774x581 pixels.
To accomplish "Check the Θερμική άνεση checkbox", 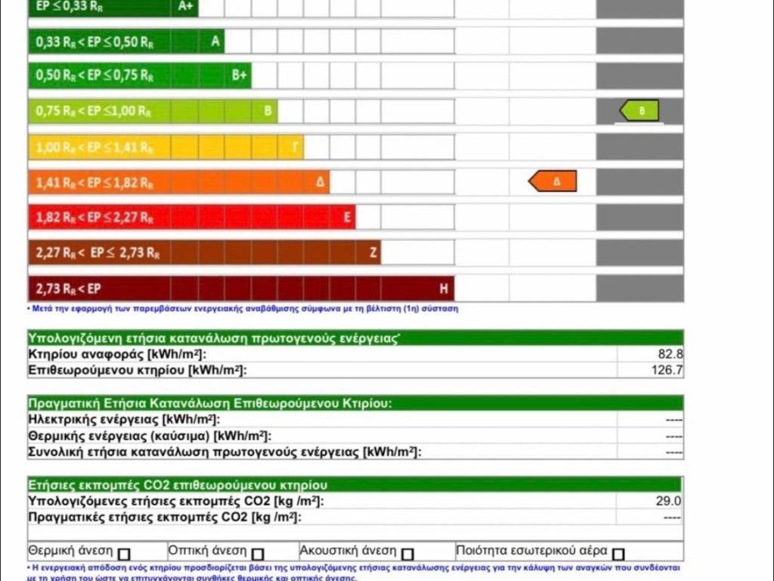I will (124, 554).
